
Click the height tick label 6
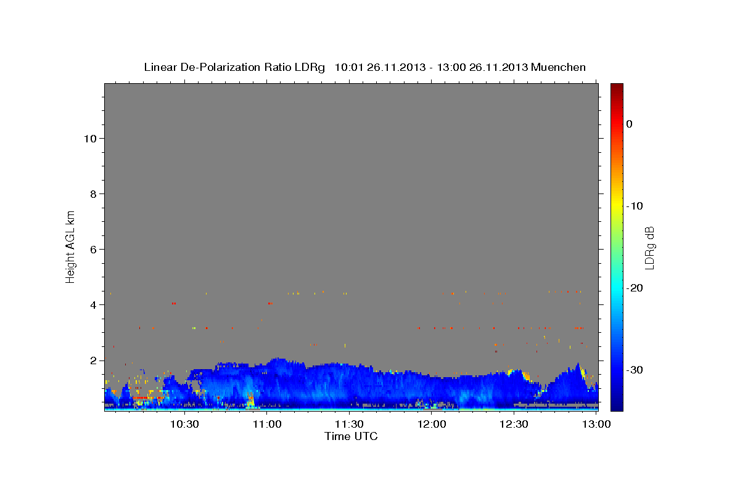(92, 250)
